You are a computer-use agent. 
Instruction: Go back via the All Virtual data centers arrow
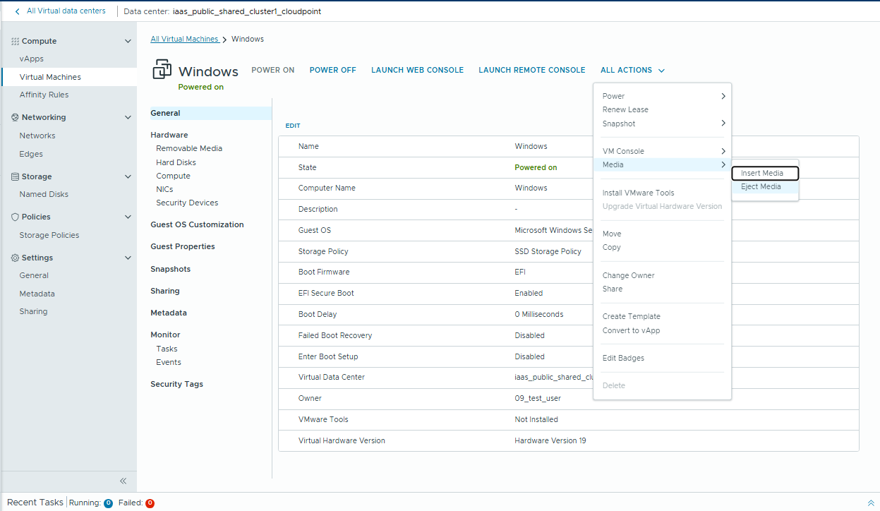(18, 11)
